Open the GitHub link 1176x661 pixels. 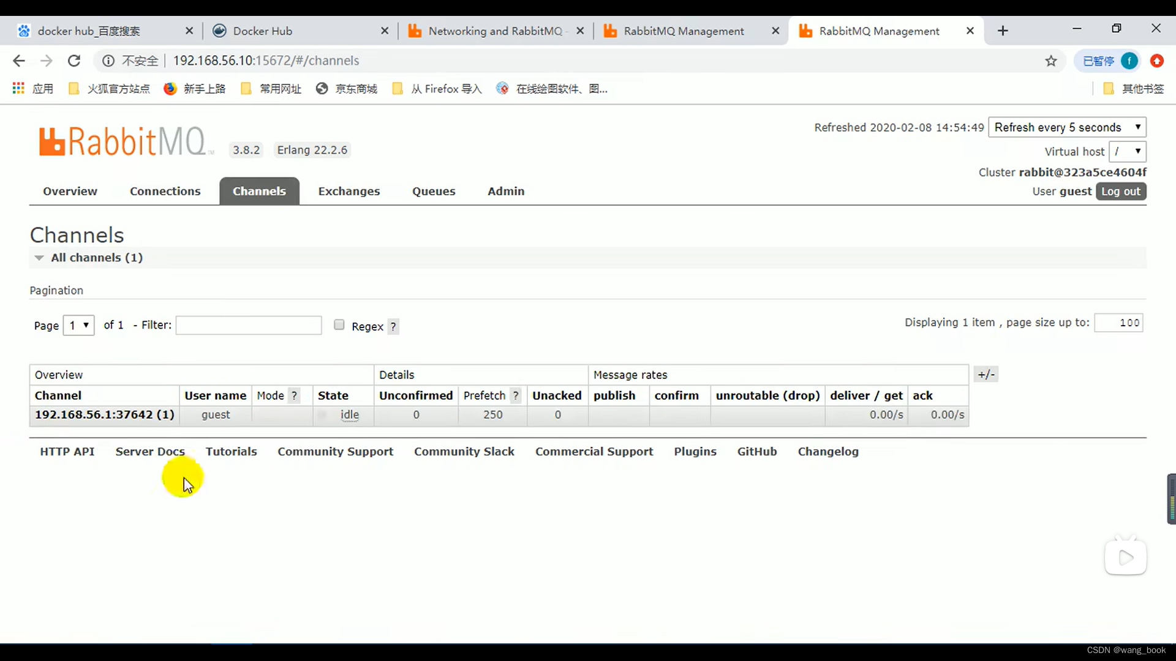click(757, 452)
